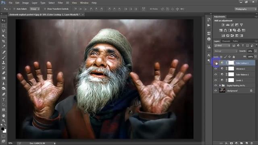Add a Channel Mixer adjustment
Screen dimensions: 258x145
pyautogui.click(x=239, y=30)
